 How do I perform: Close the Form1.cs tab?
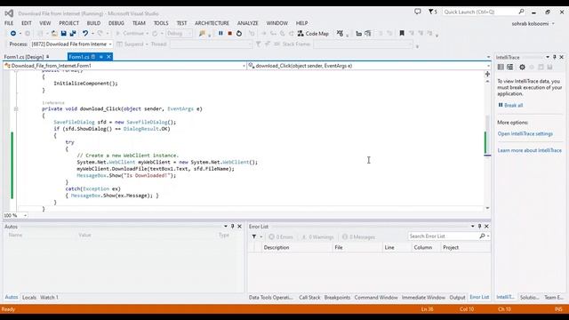(108, 57)
